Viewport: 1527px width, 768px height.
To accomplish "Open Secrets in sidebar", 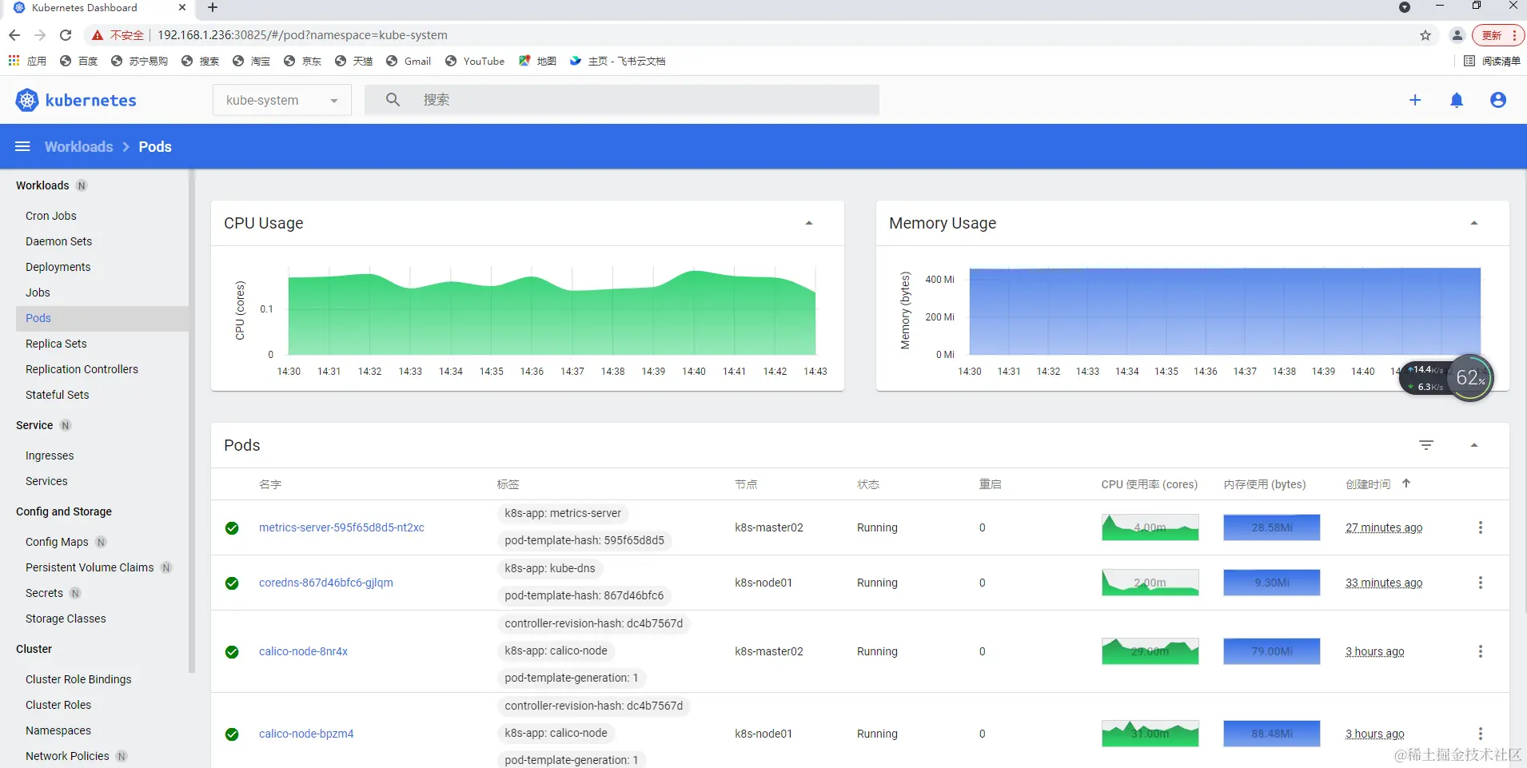I will [44, 593].
